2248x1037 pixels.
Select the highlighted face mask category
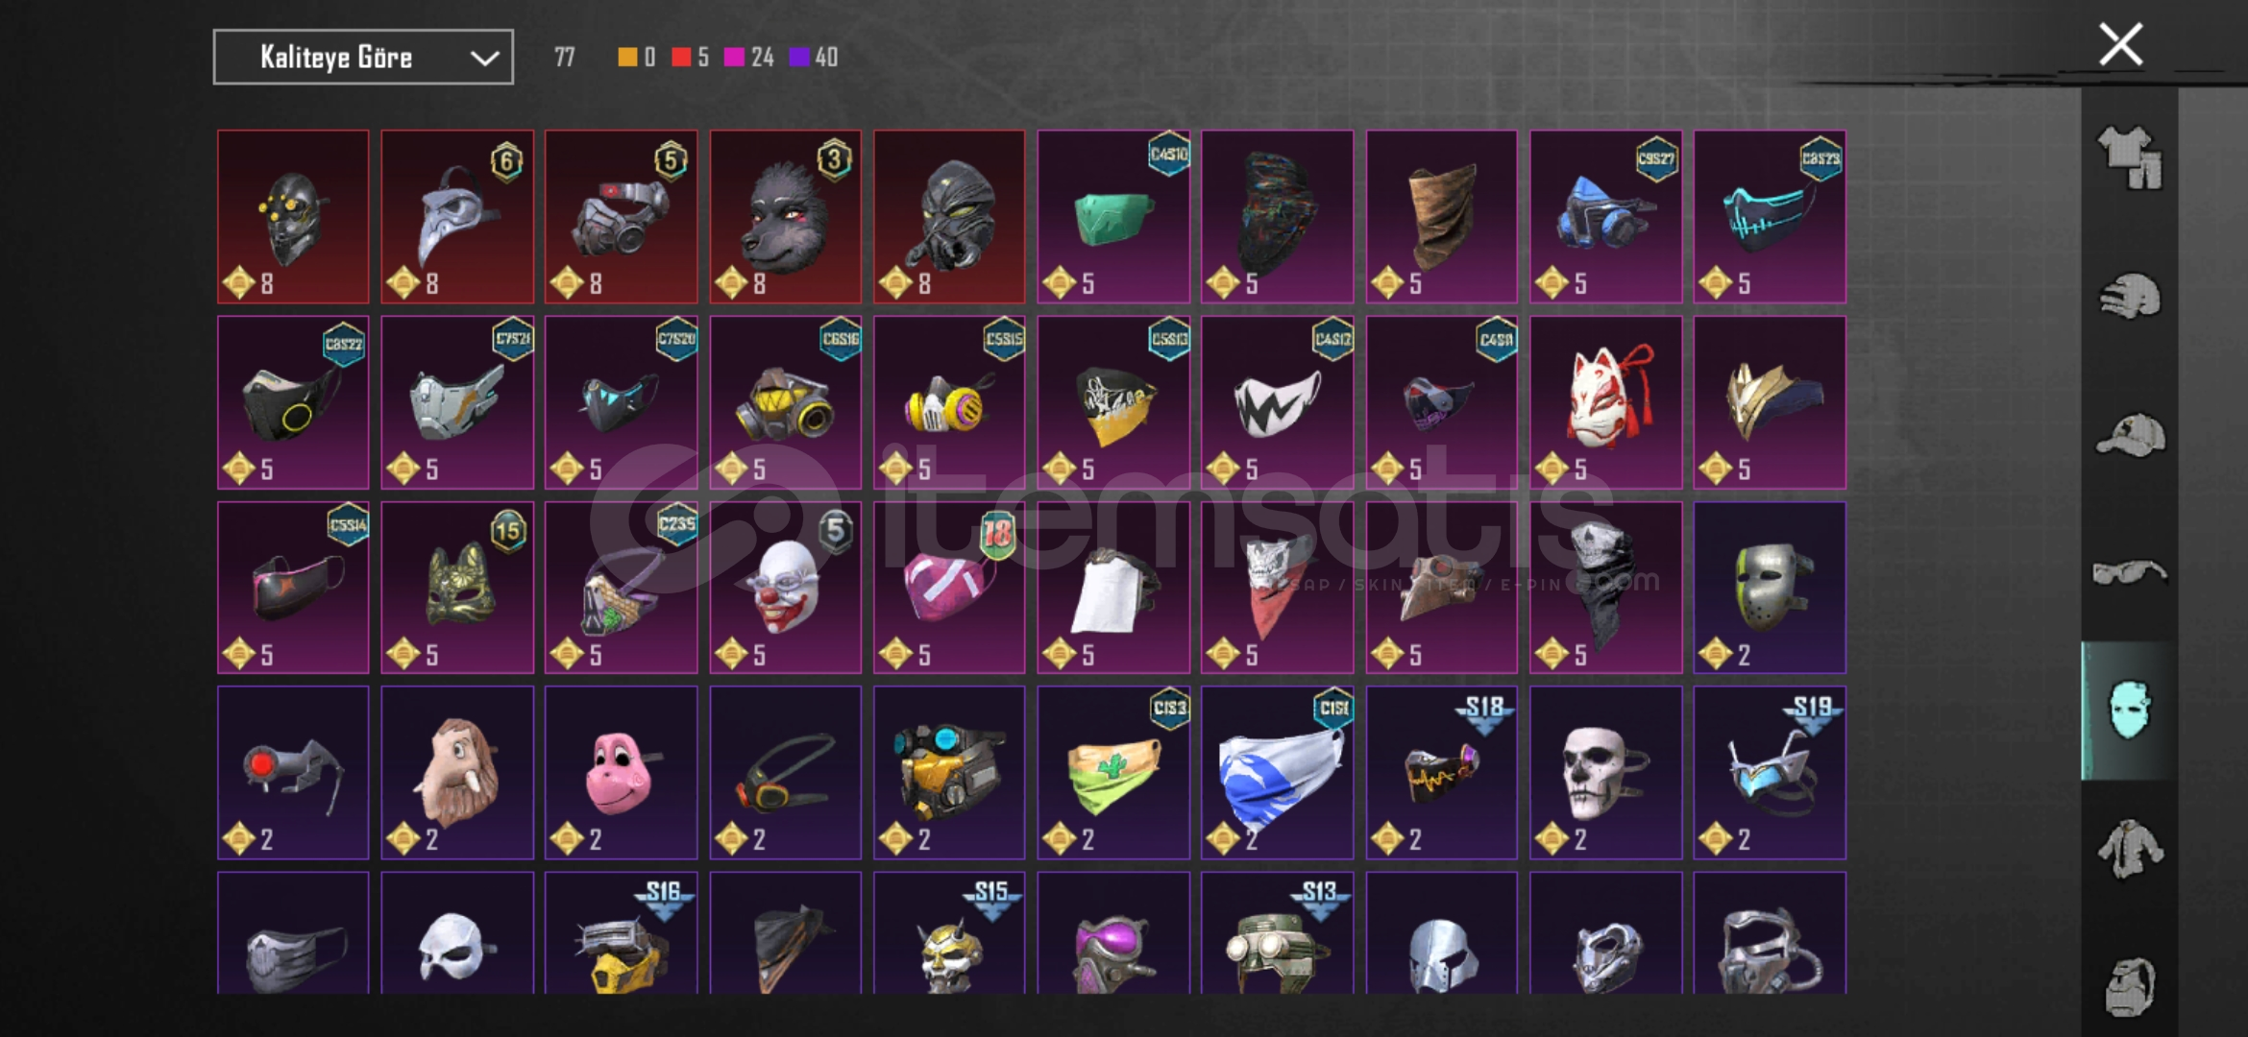tap(2130, 711)
